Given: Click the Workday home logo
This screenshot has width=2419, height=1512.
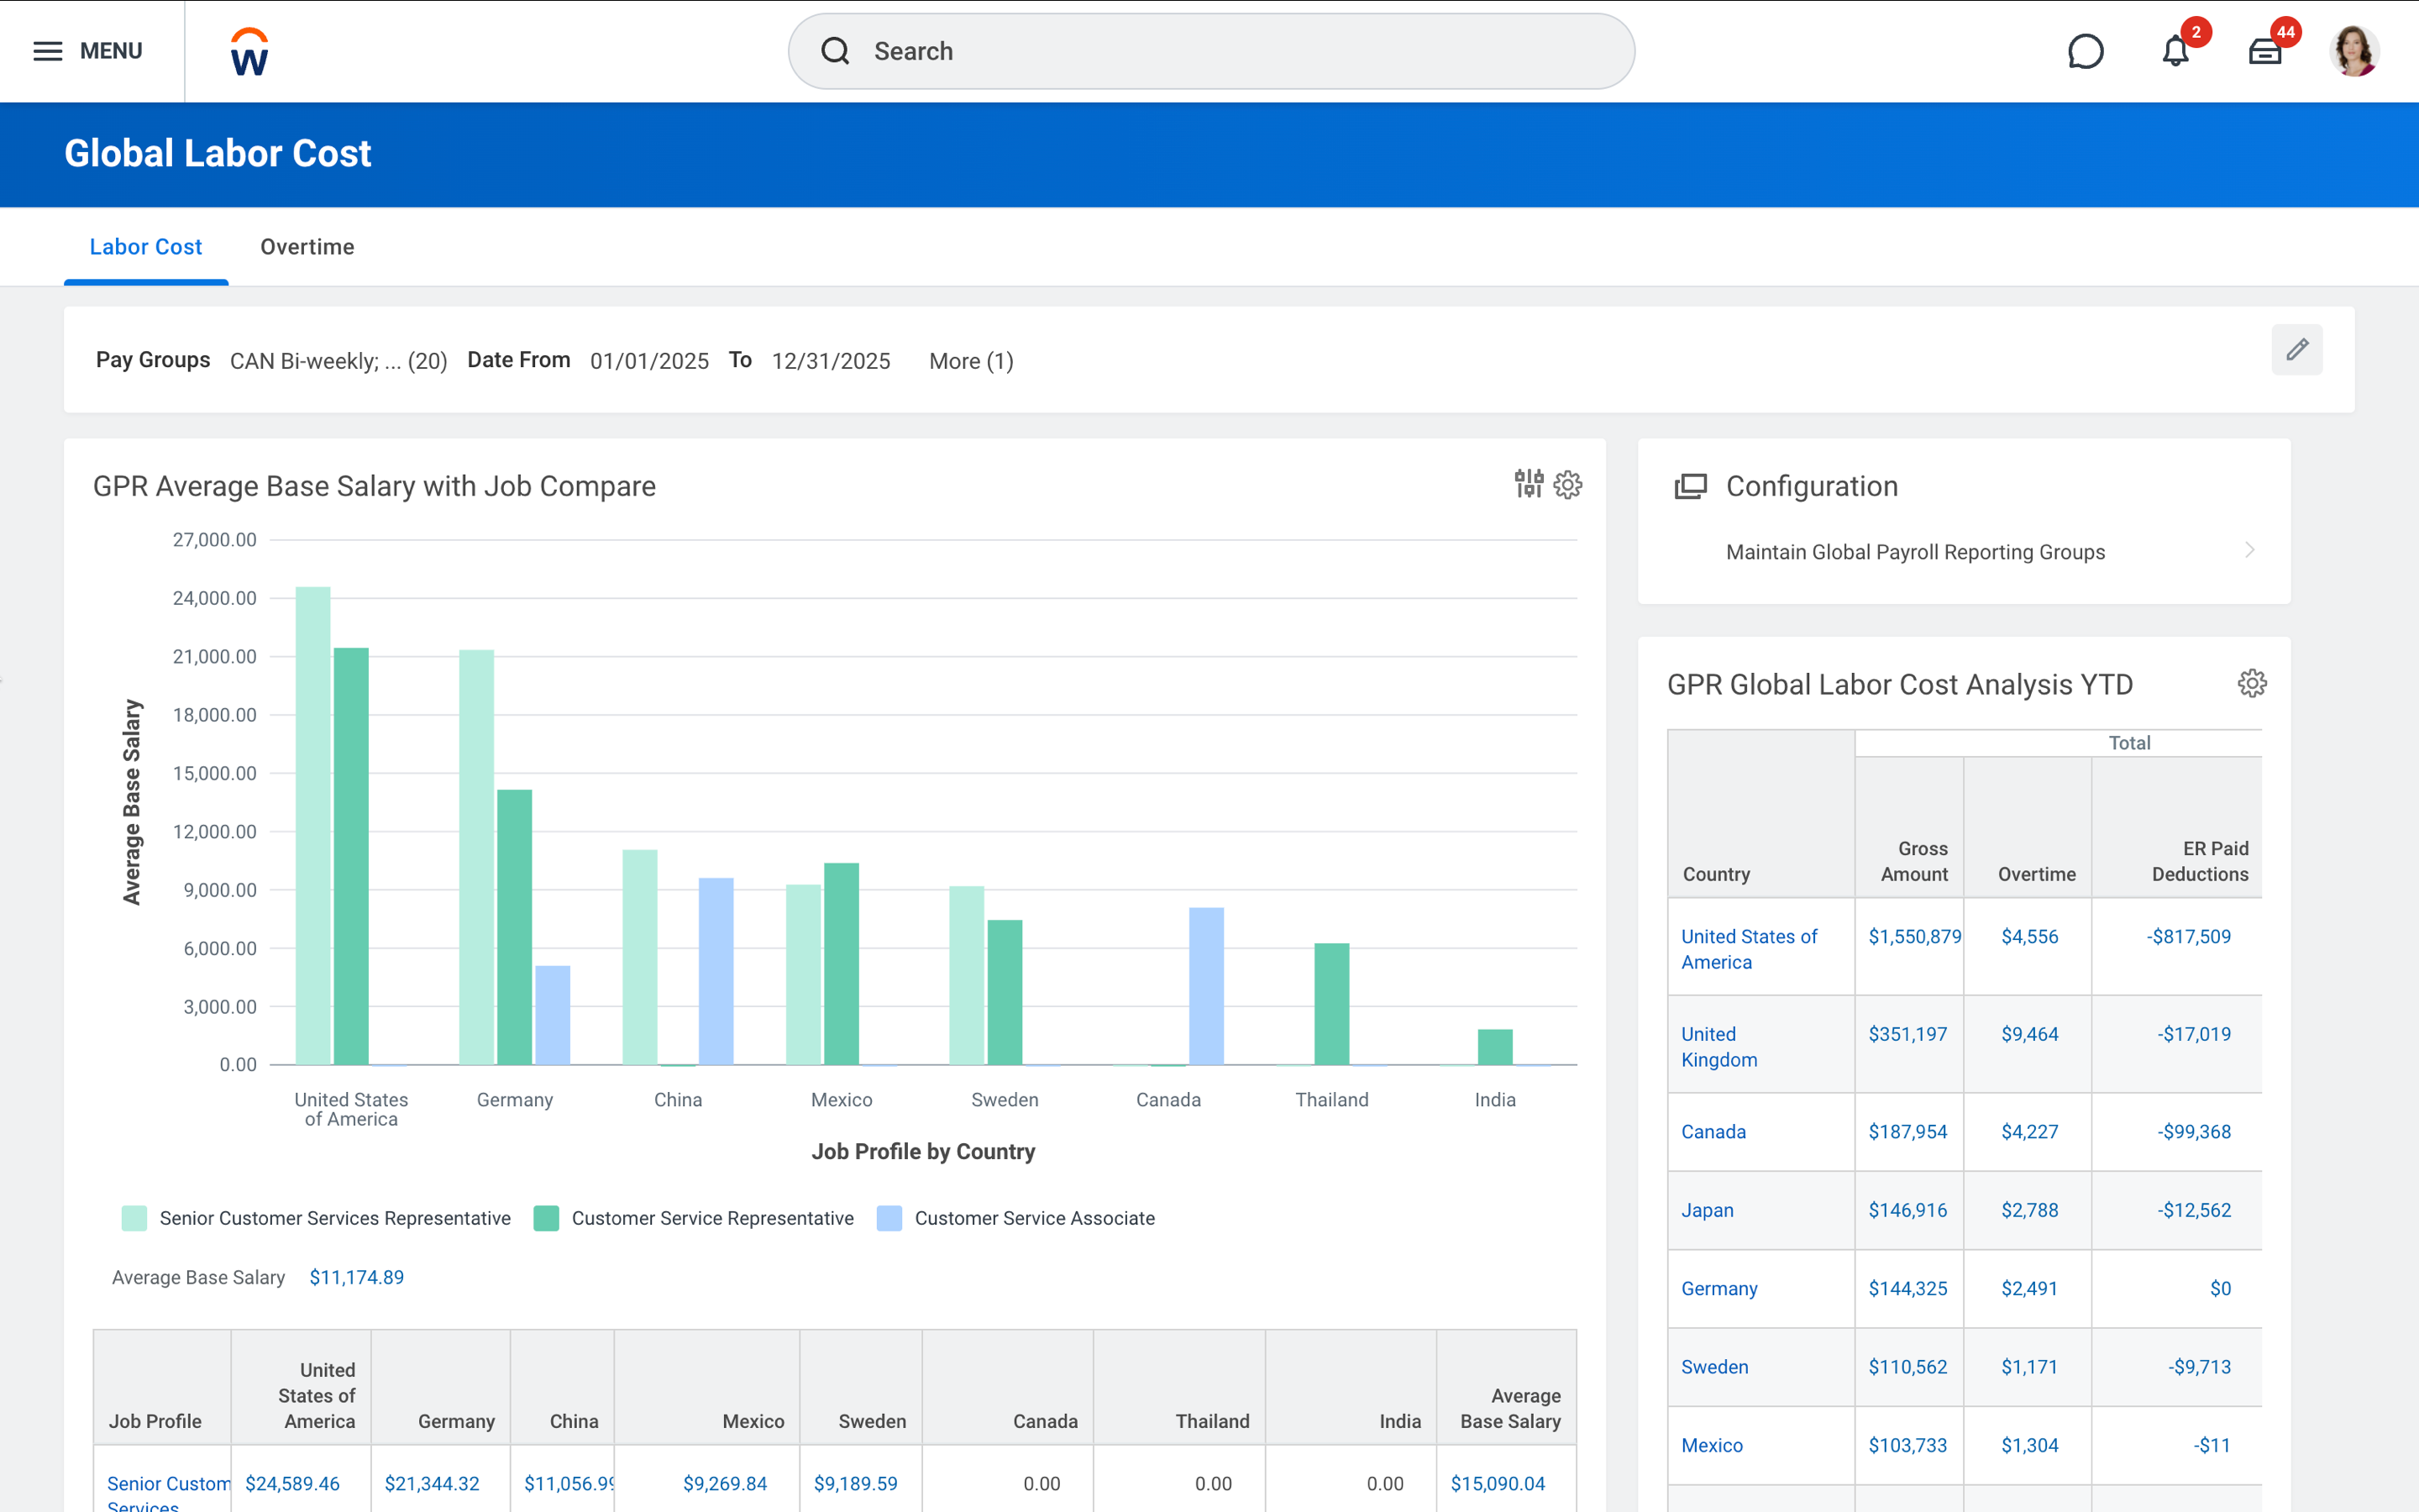Looking at the screenshot, I should pos(247,51).
